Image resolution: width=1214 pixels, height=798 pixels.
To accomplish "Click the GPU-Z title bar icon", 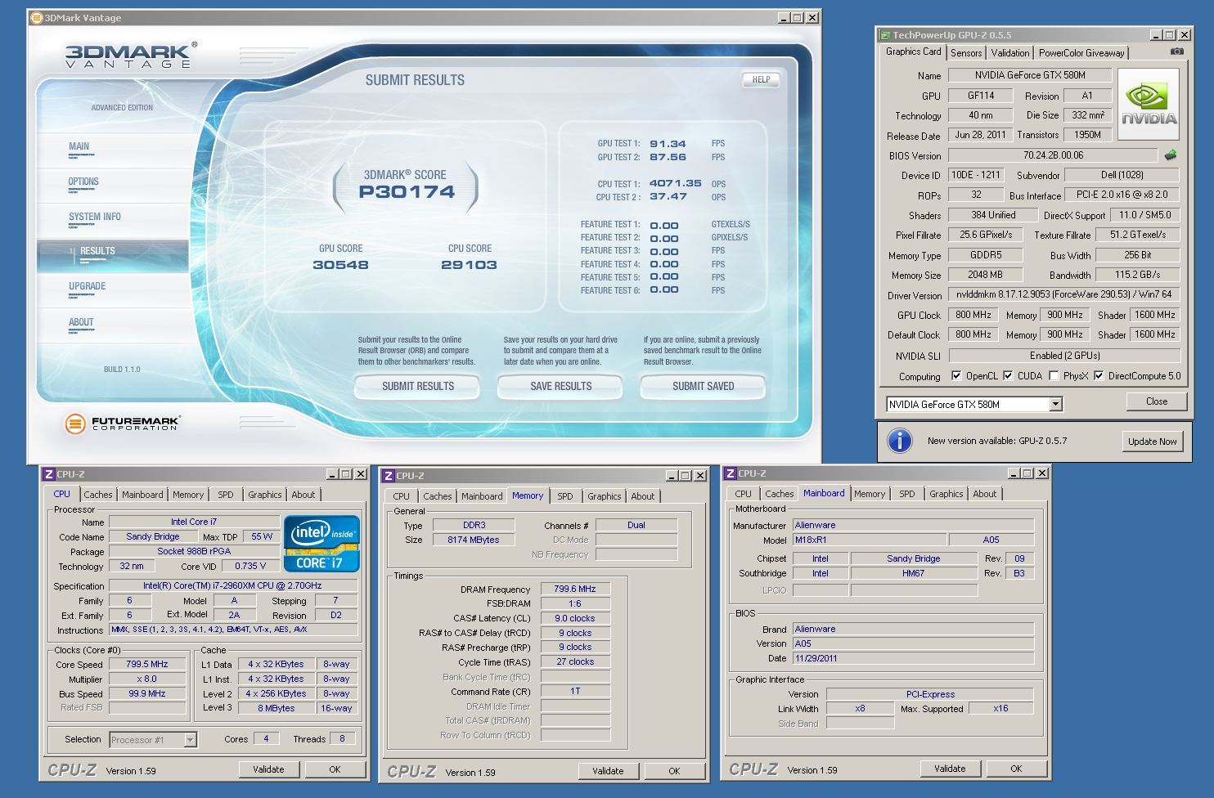I will (x=884, y=35).
